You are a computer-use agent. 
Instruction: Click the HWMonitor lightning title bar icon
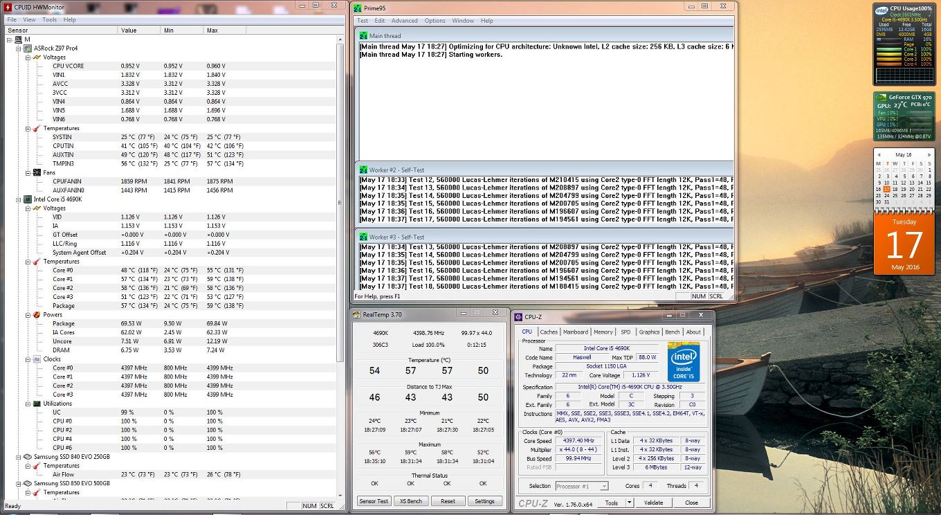[x=8, y=6]
